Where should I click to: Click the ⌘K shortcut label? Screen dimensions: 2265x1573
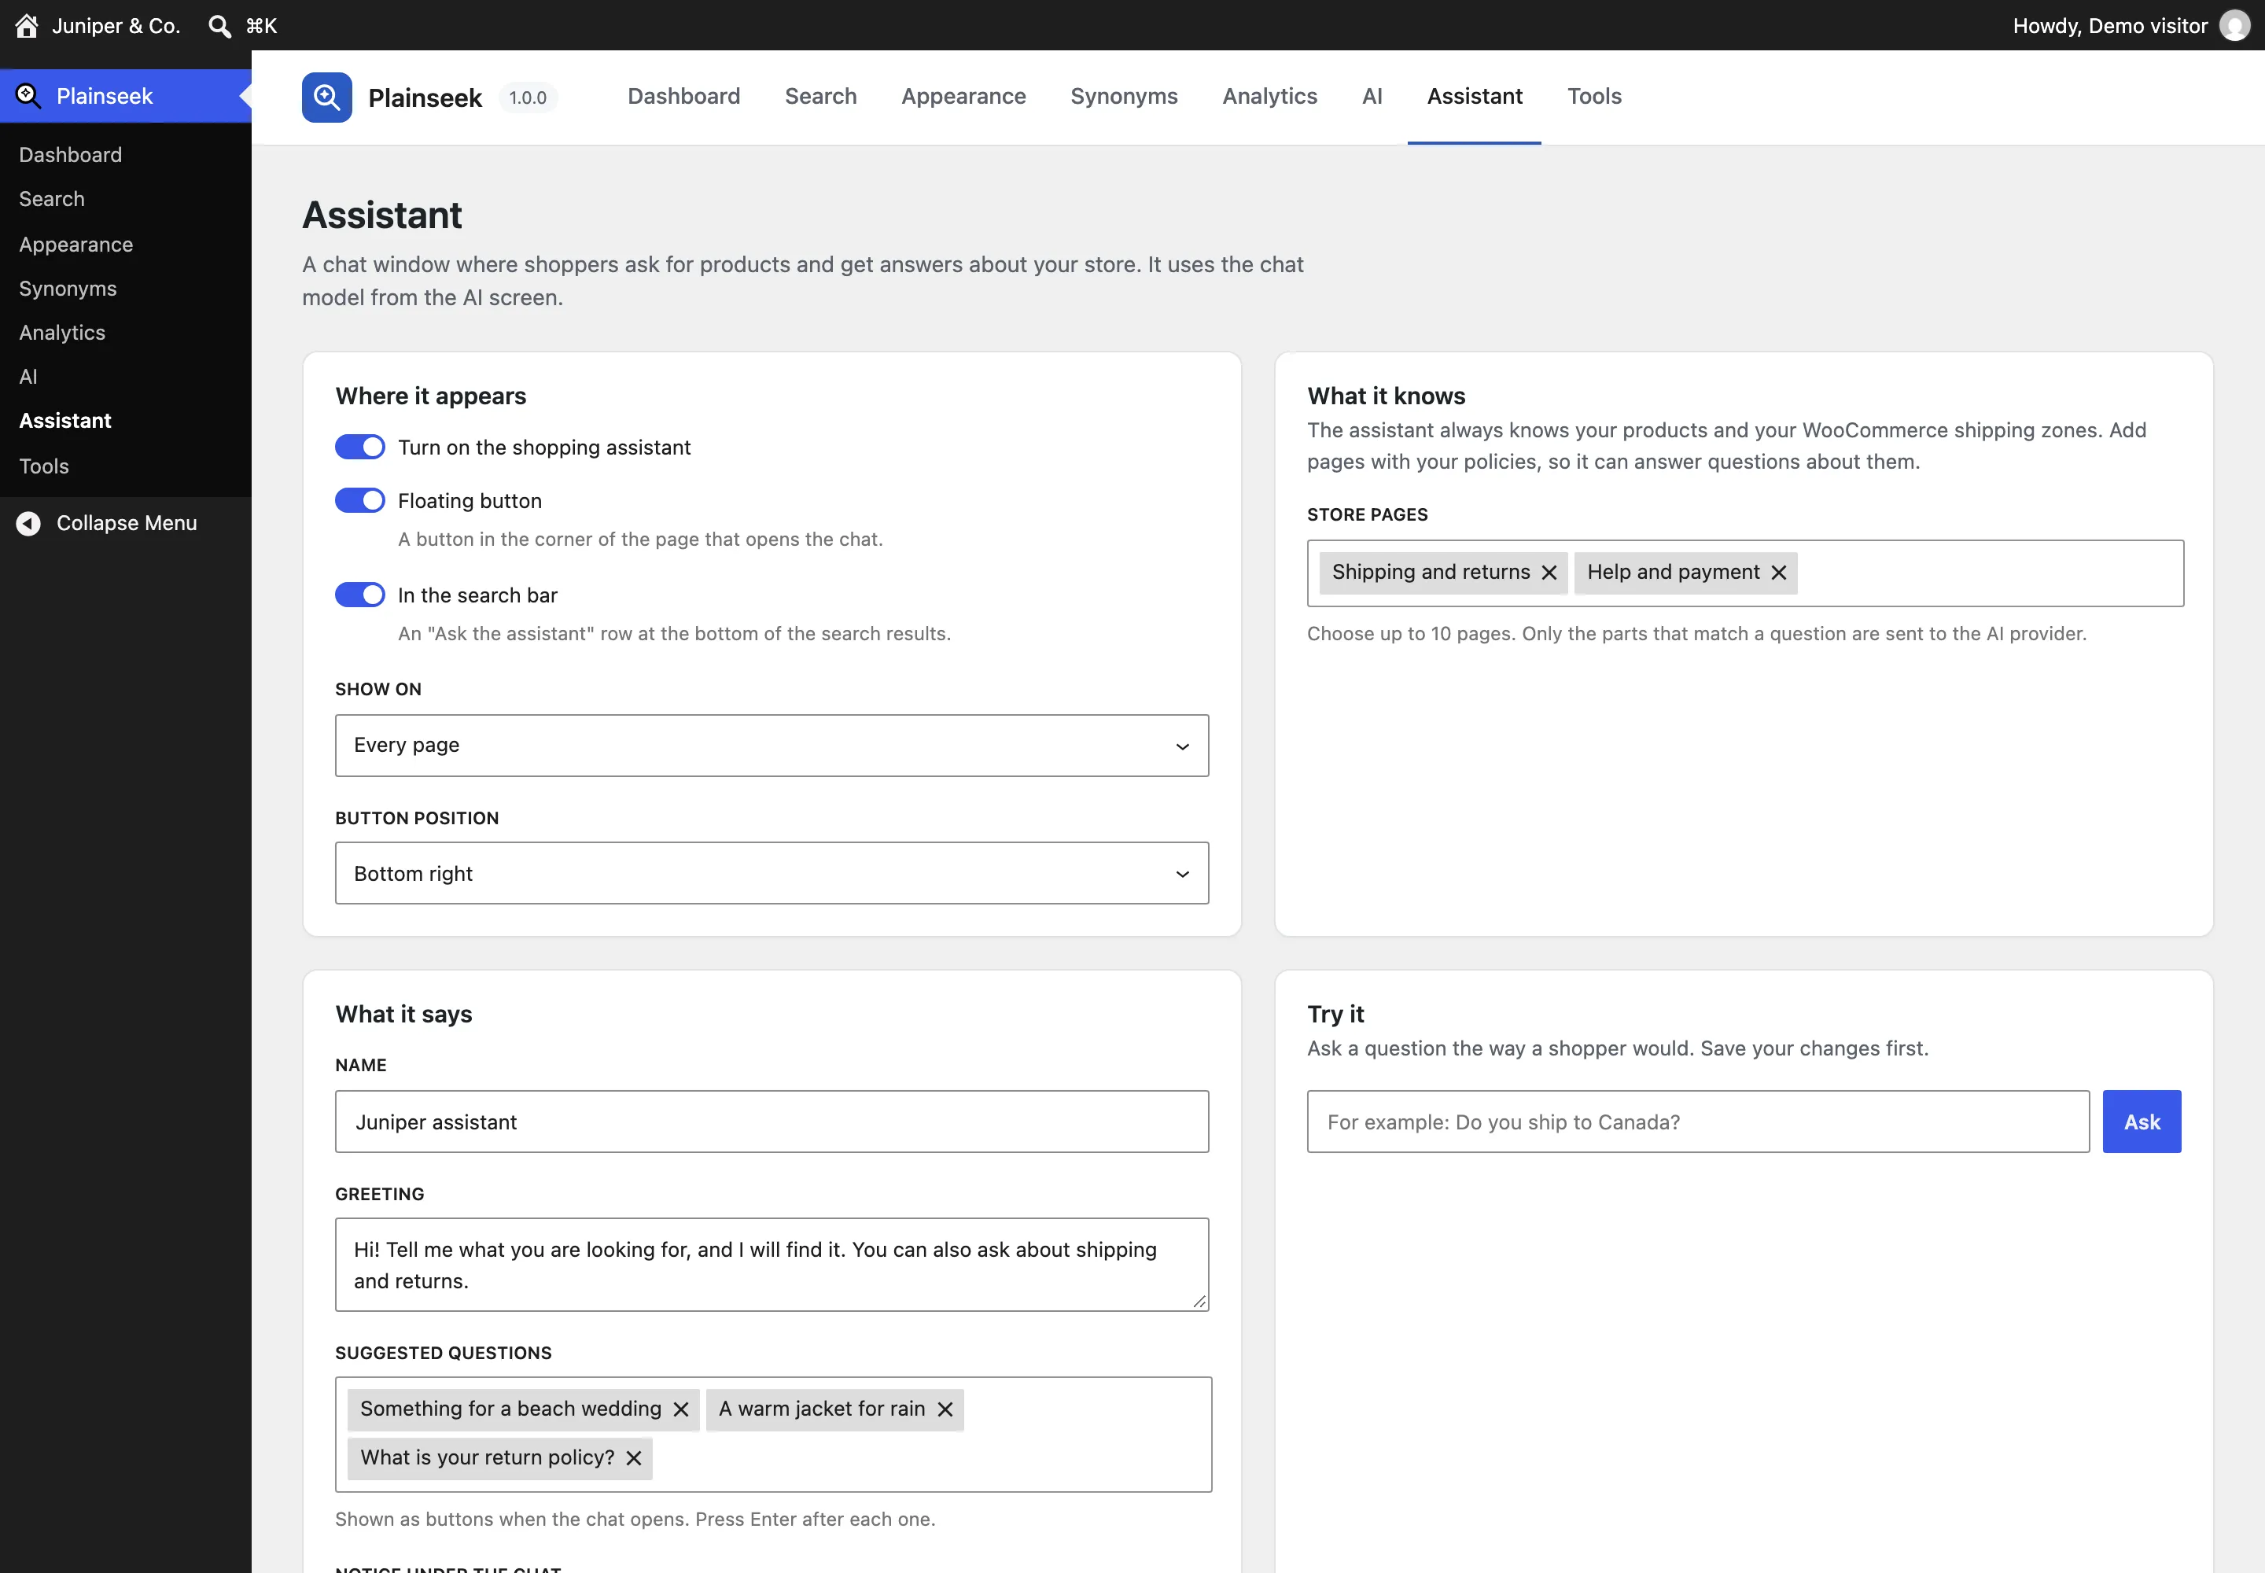[261, 26]
